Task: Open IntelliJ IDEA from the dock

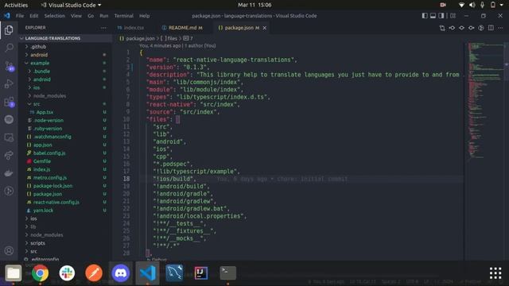Action: coord(201,273)
